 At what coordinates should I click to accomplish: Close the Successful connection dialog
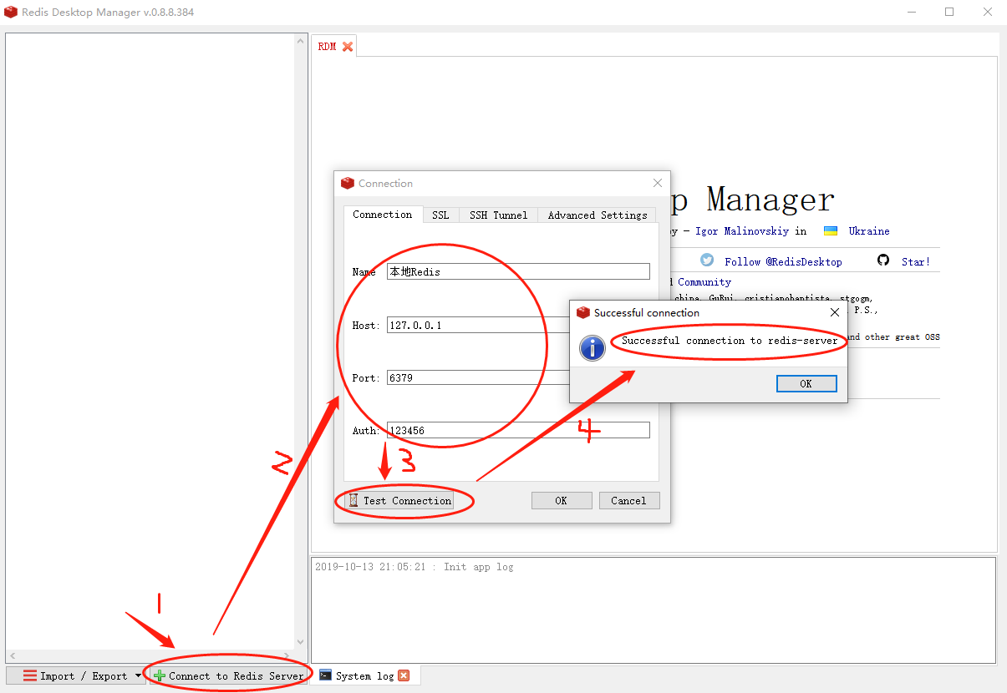(834, 312)
